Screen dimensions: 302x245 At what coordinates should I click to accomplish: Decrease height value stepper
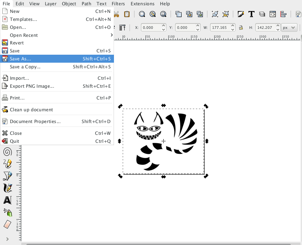pos(278,30)
